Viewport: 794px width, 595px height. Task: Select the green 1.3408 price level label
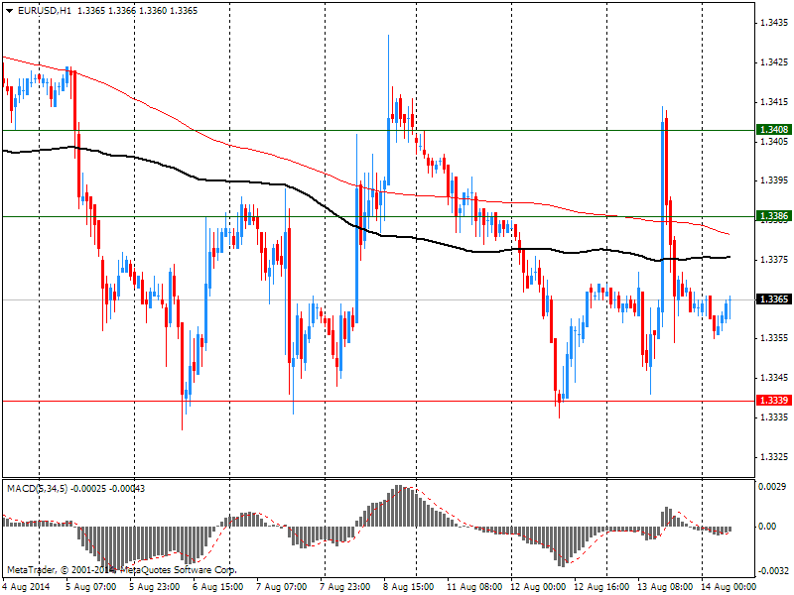click(x=774, y=130)
